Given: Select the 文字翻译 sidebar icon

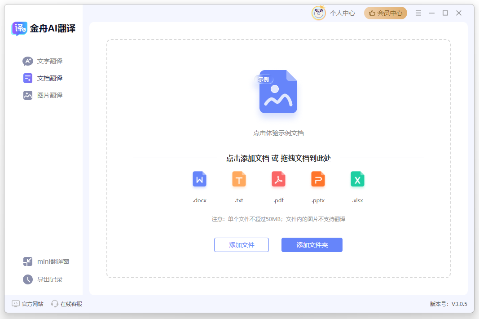Looking at the screenshot, I should coord(27,61).
